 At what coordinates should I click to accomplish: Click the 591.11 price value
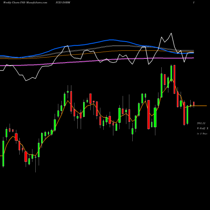pos(201,123)
